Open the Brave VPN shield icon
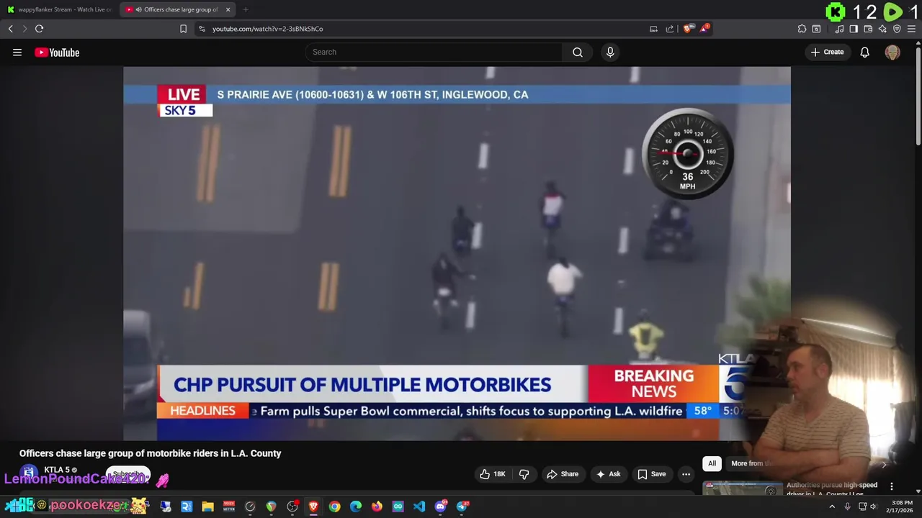The image size is (922, 518). coord(897,29)
